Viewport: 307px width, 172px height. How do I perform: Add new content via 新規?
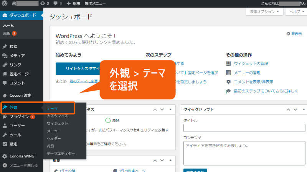(73, 3)
